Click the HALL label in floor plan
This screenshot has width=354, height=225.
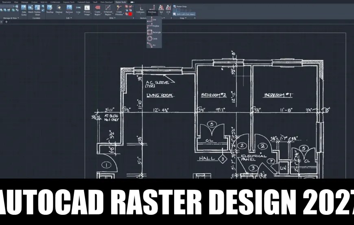click(x=207, y=158)
